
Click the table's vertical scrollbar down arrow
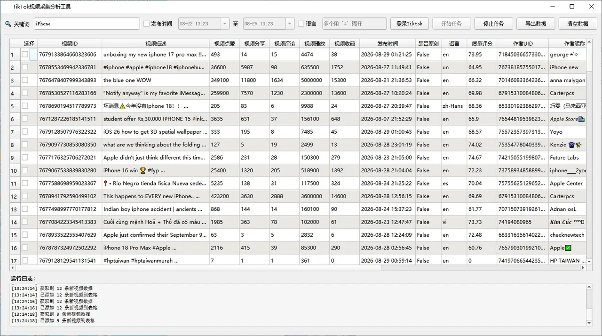[x=589, y=261]
